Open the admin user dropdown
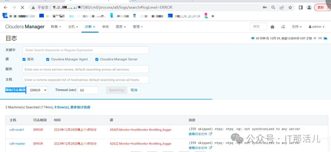The height and width of the screenshot is (152, 331). [317, 27]
